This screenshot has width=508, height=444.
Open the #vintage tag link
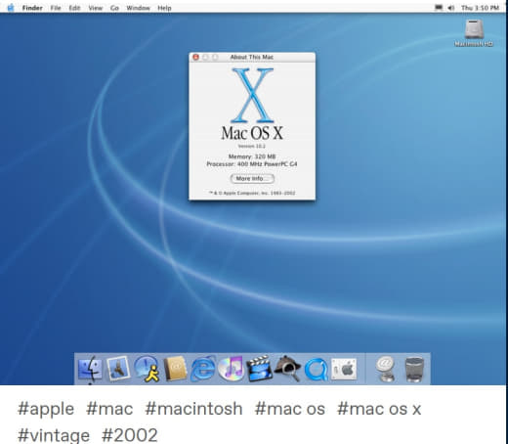point(54,435)
